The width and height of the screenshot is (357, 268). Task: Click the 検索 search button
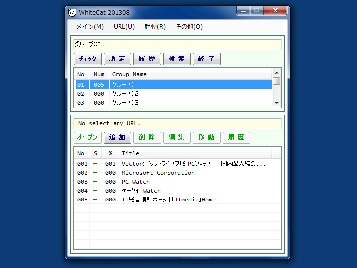177,59
